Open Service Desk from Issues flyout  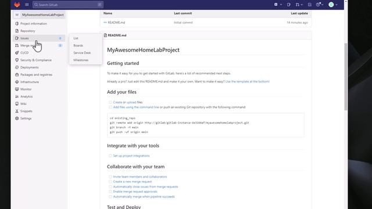82,53
